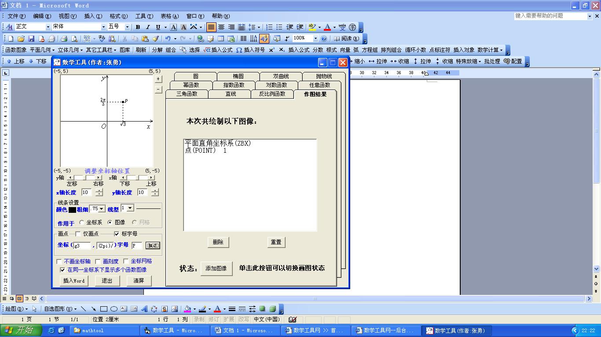Open the style 正文 dropdown

tap(48, 27)
